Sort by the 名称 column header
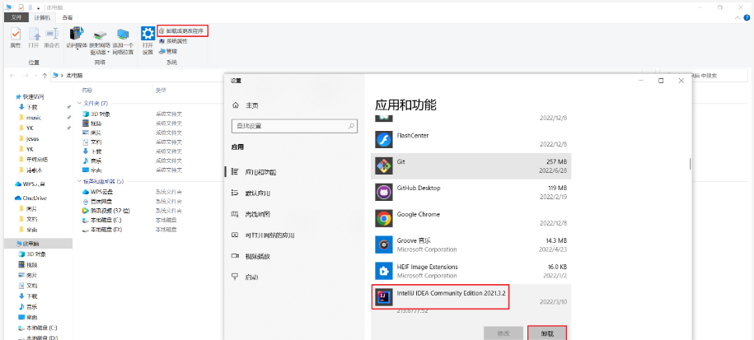 pyautogui.click(x=87, y=91)
